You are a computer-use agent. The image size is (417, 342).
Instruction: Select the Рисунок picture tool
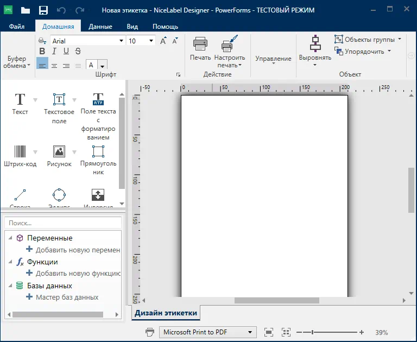coord(59,156)
